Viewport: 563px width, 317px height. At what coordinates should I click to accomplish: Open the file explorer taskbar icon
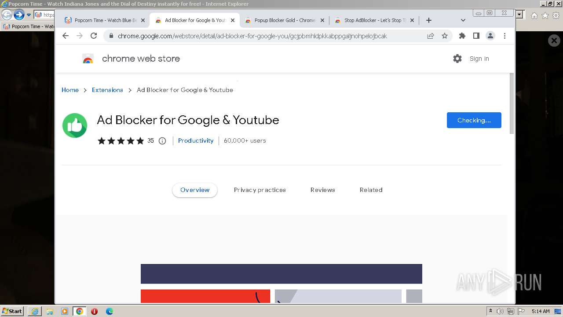tap(50, 311)
